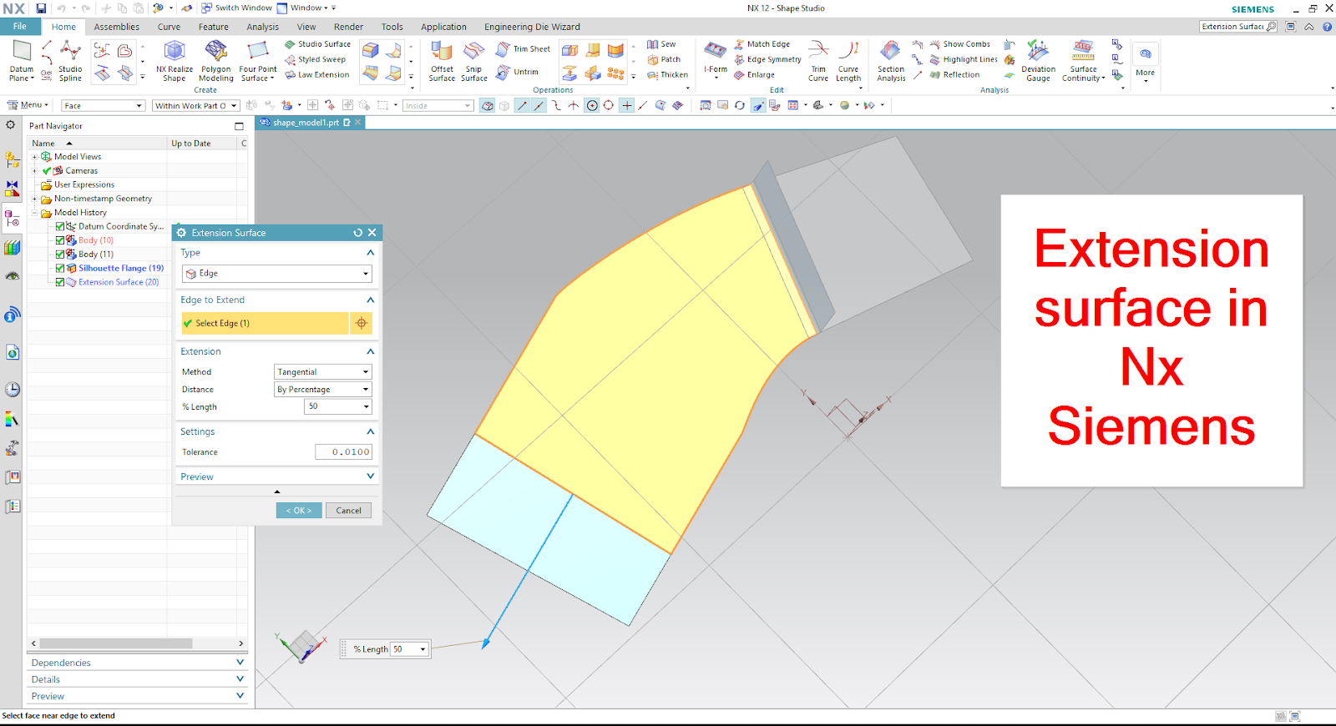Viewport: 1336px width, 726px height.
Task: Reset the Extension Surface dialog
Action: (x=357, y=233)
